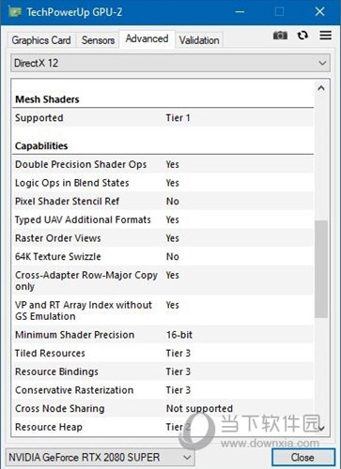The height and width of the screenshot is (469, 341).
Task: Select the Advanced tab
Action: (147, 38)
